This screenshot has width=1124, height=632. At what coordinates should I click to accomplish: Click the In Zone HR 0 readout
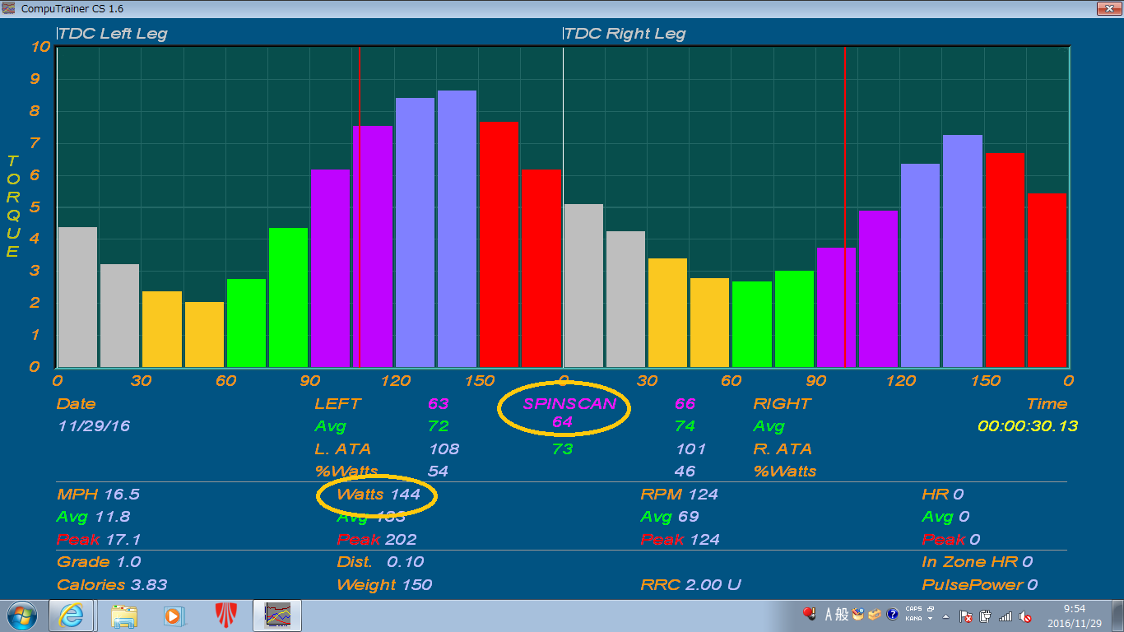tap(977, 562)
